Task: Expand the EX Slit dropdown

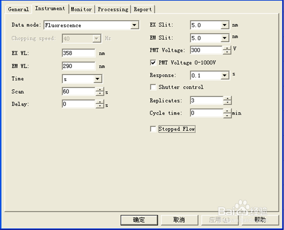Action: (x=224, y=25)
